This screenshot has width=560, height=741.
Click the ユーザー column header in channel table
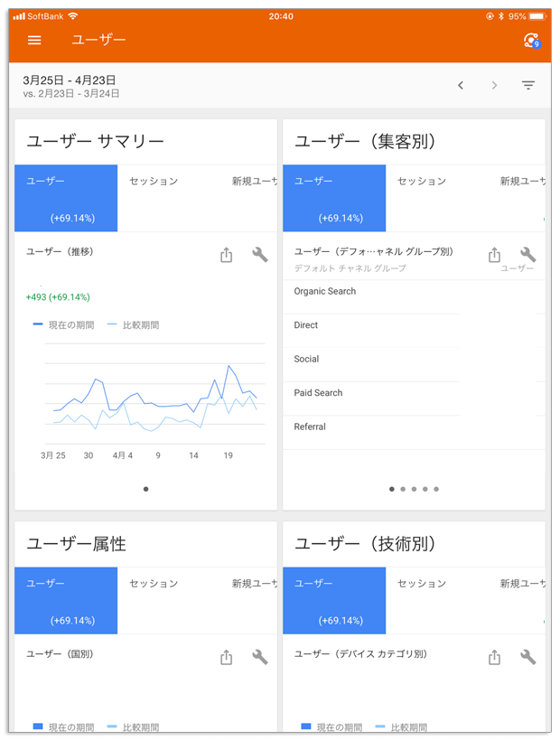517,268
